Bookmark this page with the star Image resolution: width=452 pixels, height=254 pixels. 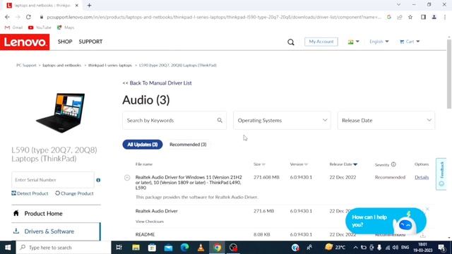click(x=410, y=17)
